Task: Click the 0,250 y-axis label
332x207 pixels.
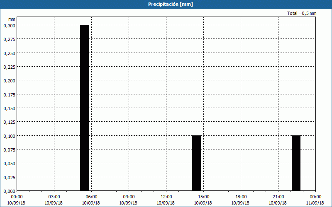Action: pyautogui.click(x=9, y=53)
